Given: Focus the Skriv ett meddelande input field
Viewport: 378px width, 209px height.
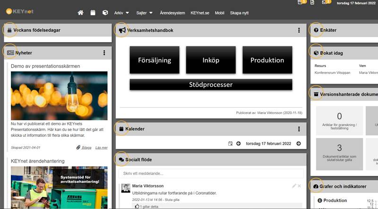Looking at the screenshot, I should (x=211, y=174).
